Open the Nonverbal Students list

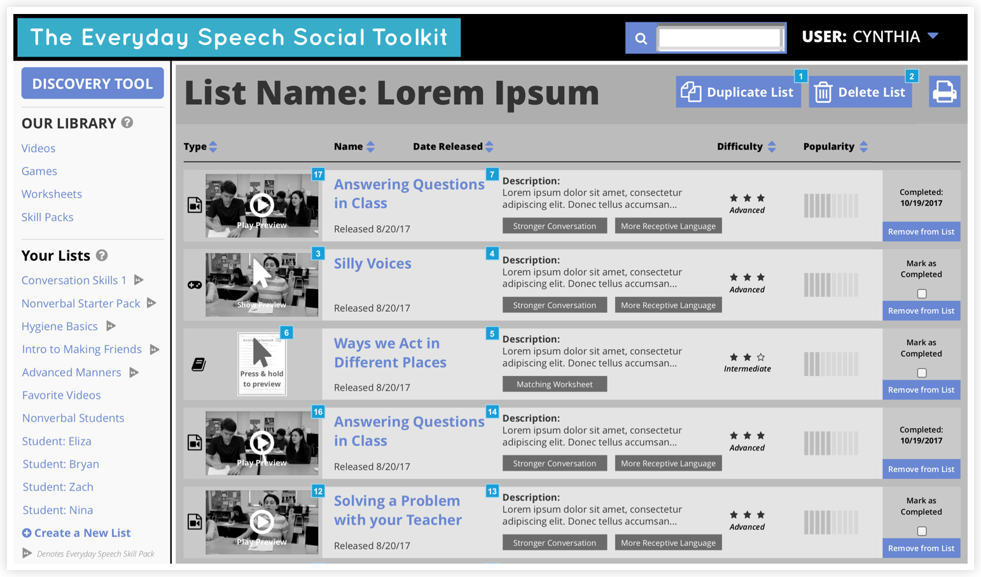click(x=73, y=418)
